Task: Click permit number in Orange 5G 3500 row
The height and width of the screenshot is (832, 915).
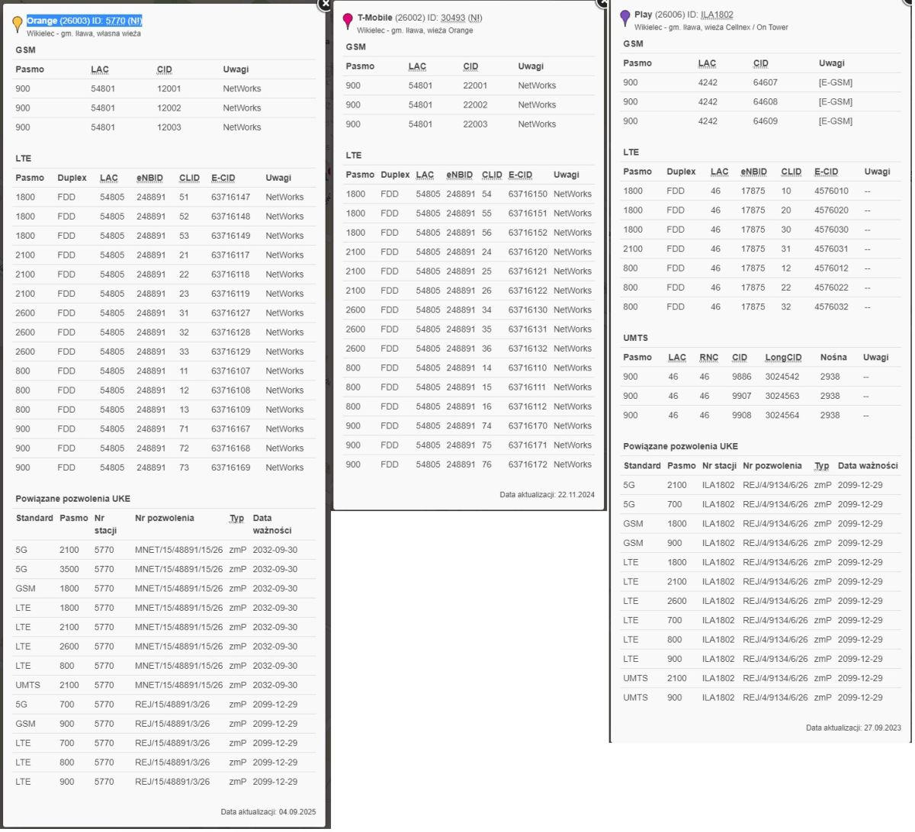Action: pyautogui.click(x=179, y=570)
